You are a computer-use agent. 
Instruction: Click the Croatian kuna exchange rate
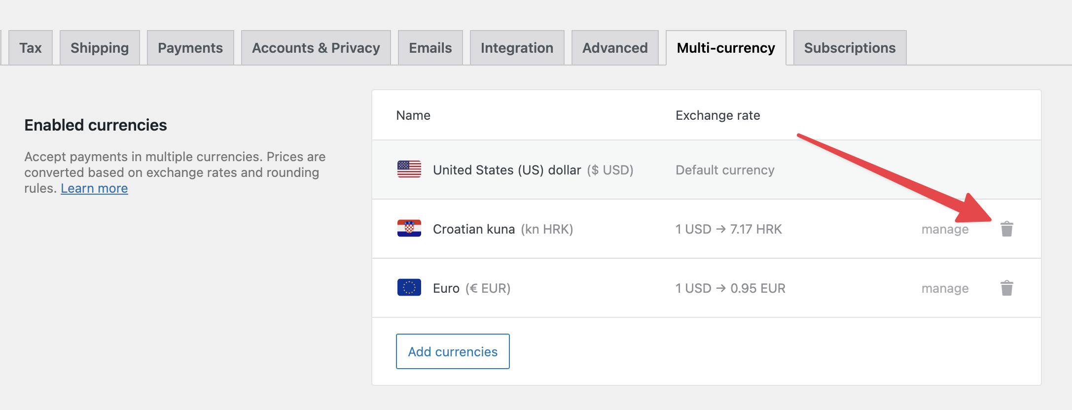point(728,229)
